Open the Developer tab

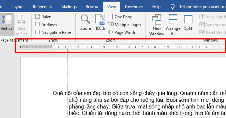pos(134,7)
